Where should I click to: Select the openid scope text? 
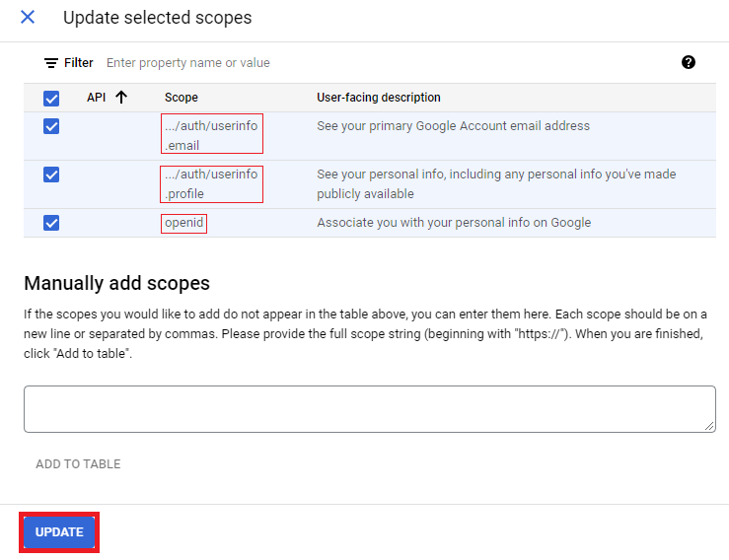[184, 223]
